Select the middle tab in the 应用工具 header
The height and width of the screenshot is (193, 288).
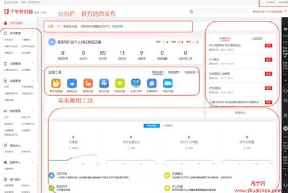pyautogui.click(x=173, y=72)
